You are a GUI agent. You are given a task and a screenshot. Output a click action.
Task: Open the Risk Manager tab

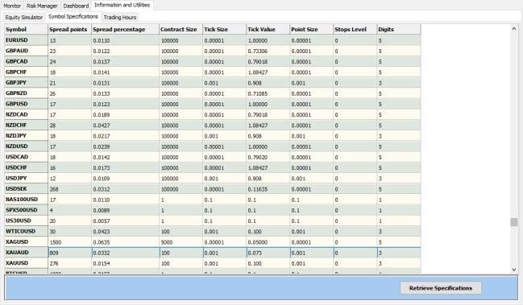[42, 6]
